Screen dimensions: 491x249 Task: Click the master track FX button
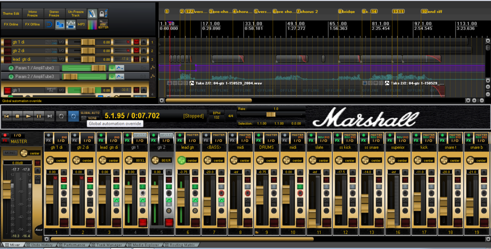tap(5, 141)
